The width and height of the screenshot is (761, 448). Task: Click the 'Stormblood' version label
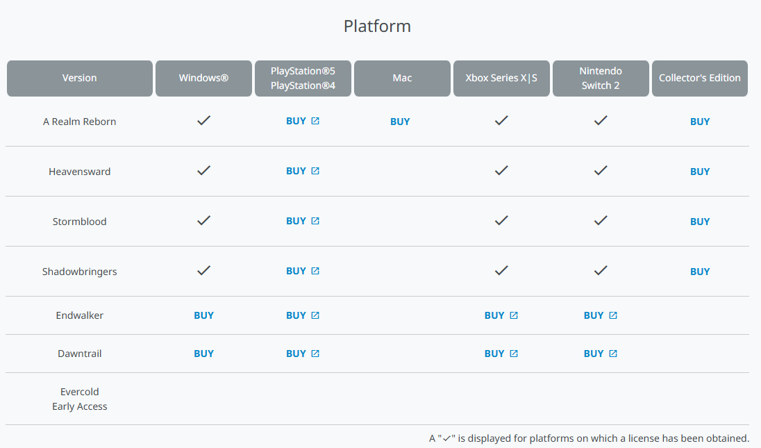[x=80, y=222]
